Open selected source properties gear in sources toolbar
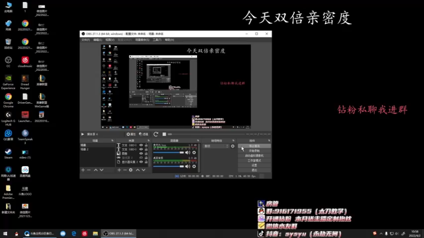Viewport: 424px width, 238px height. 131,170
